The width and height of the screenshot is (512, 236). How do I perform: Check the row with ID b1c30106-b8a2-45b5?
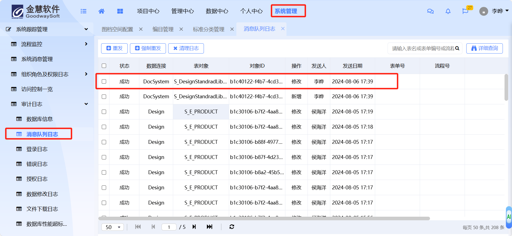[104, 173]
